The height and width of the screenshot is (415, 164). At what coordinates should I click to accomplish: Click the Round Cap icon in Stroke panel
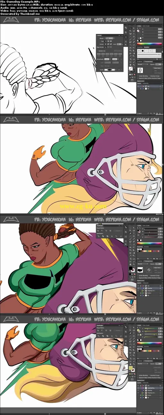coord(108,41)
